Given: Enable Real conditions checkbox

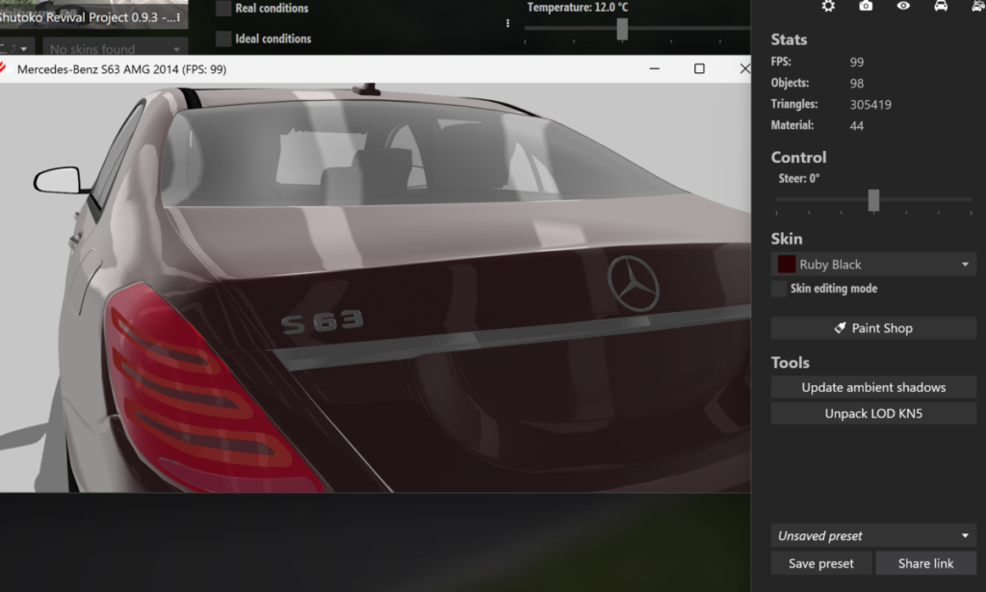Looking at the screenshot, I should [223, 8].
